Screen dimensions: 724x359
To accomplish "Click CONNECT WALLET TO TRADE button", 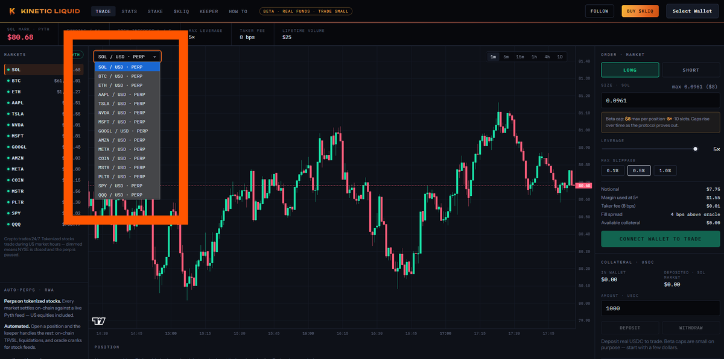I will coord(660,239).
